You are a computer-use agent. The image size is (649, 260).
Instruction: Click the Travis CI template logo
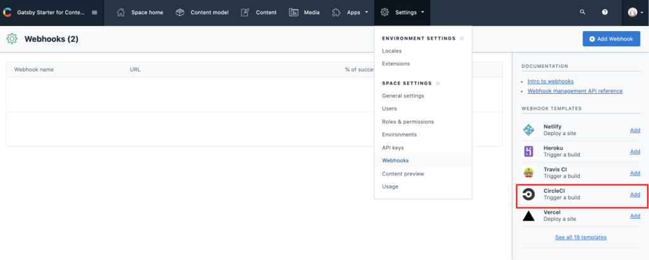(x=529, y=173)
